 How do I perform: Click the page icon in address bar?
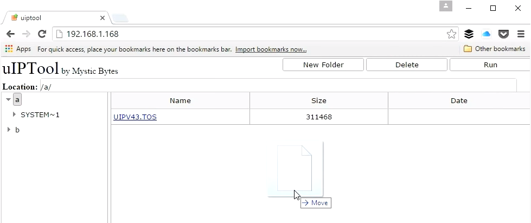(59, 34)
